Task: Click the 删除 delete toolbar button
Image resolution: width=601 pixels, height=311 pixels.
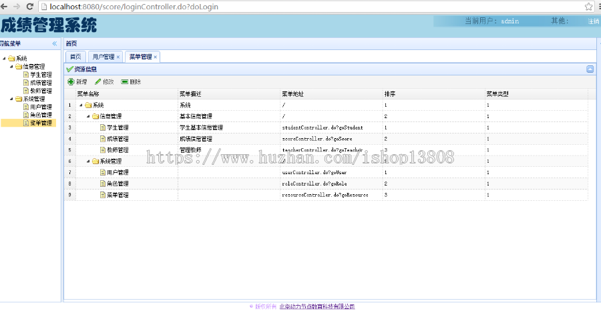Action: [131, 81]
